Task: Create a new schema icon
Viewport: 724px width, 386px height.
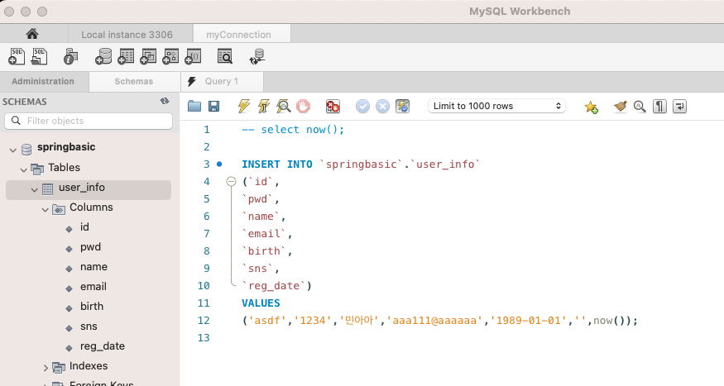Action: point(103,57)
